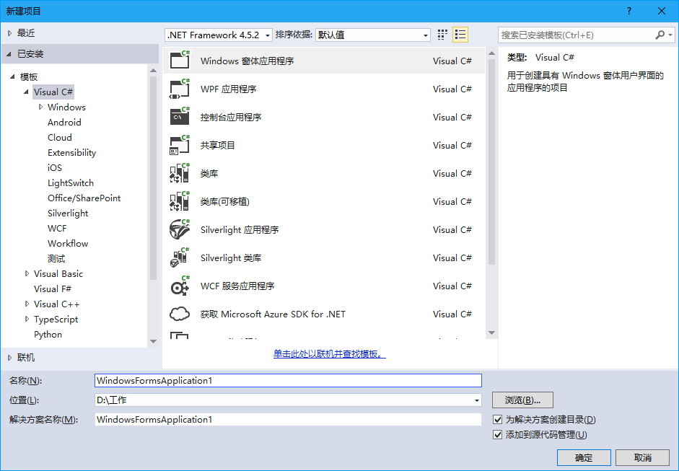Select 测试 in the template tree
Viewport: 679px width, 471px height.
point(56,258)
